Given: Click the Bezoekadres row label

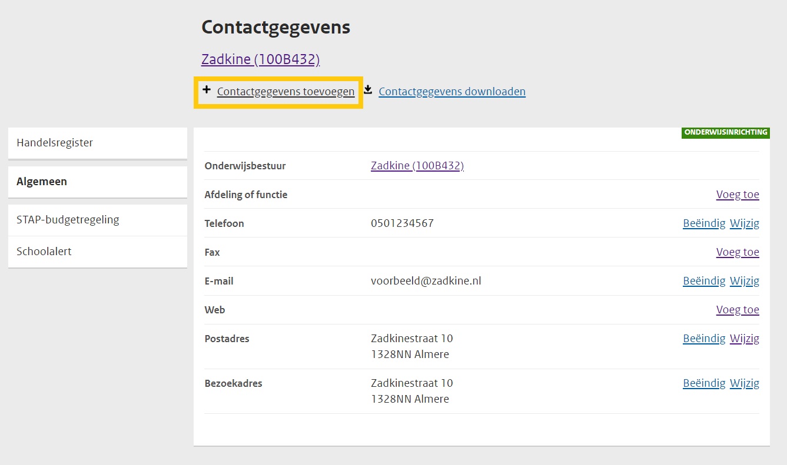Looking at the screenshot, I should [x=233, y=383].
